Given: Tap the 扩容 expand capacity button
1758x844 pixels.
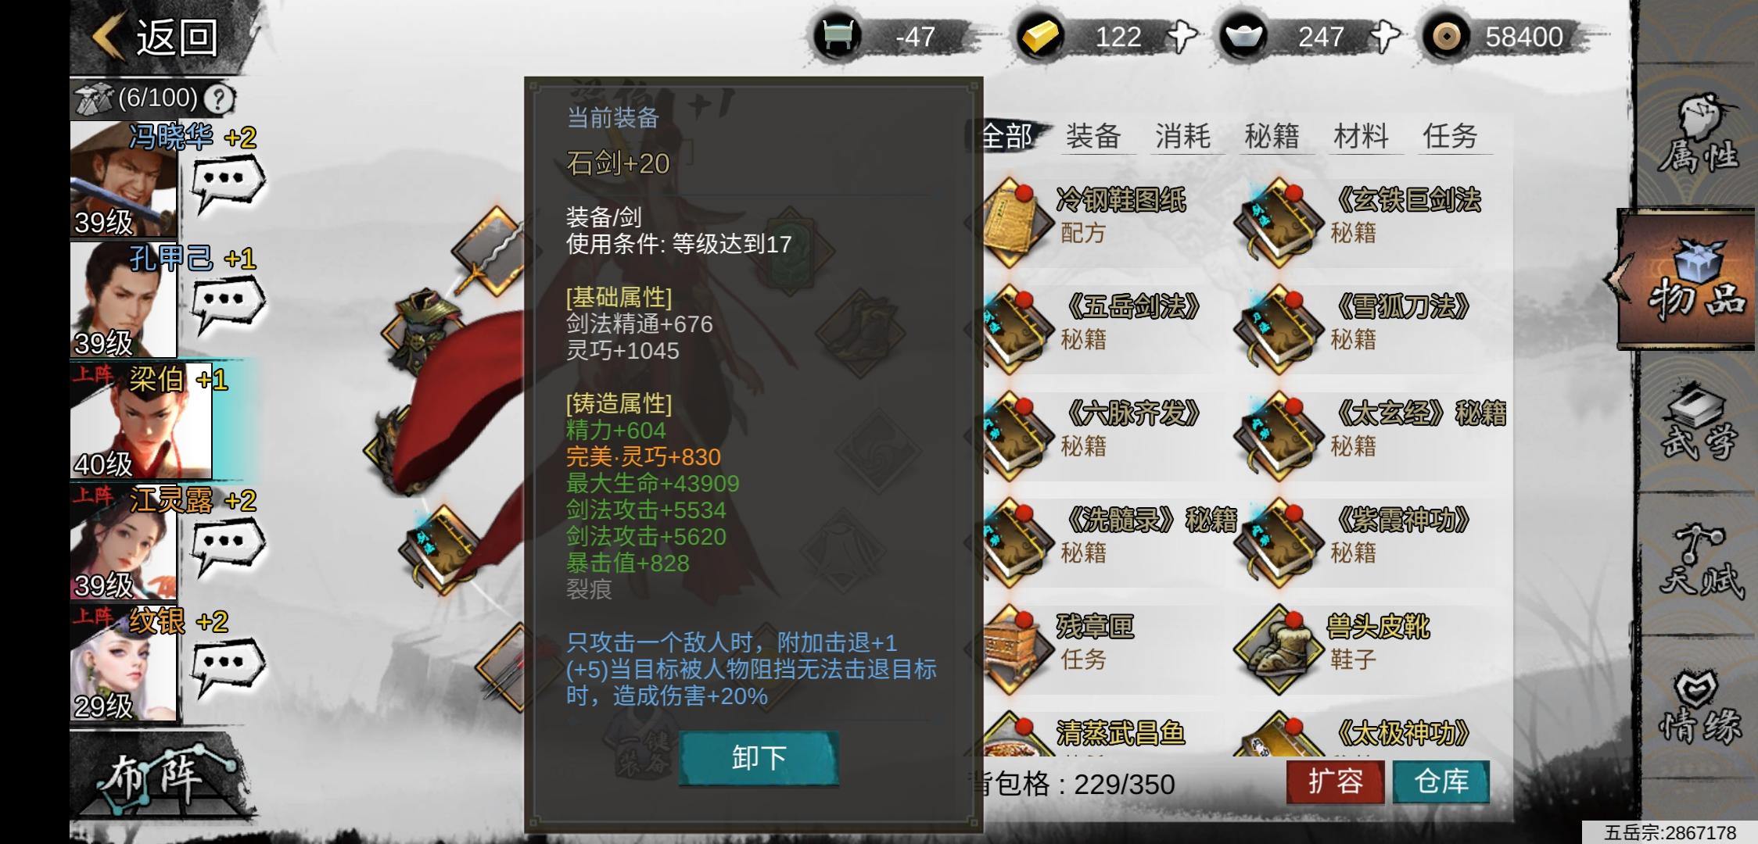Looking at the screenshot, I should (x=1335, y=781).
